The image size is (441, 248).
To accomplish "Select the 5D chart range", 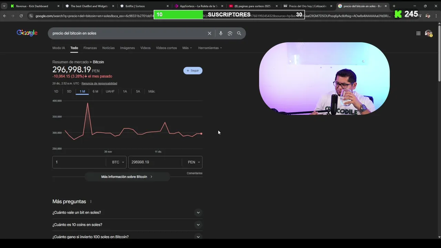I will pyautogui.click(x=69, y=91).
